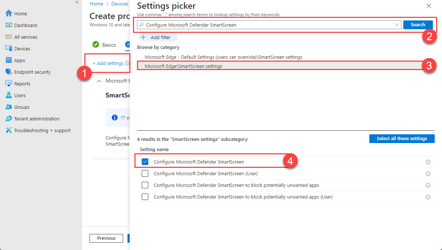Click Add filter button
This screenshot has height=250, width=442.
coord(158,37)
